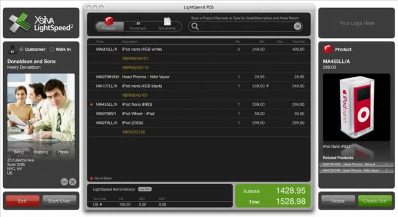Select related product Head Phones - Bang &
The width and height of the screenshot is (398, 217).
coord(356,164)
